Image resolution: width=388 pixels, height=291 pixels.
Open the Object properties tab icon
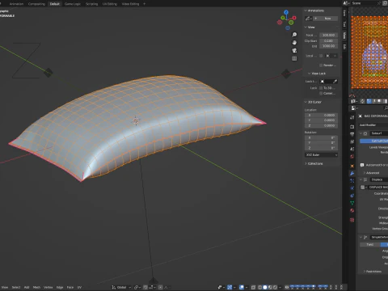352,166
